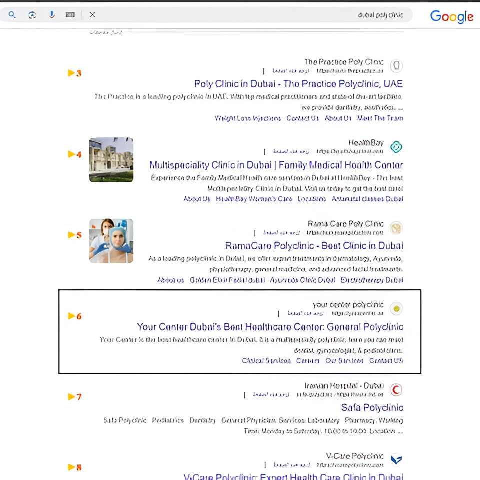Click the site name 'your center polyclinic'

348,305
